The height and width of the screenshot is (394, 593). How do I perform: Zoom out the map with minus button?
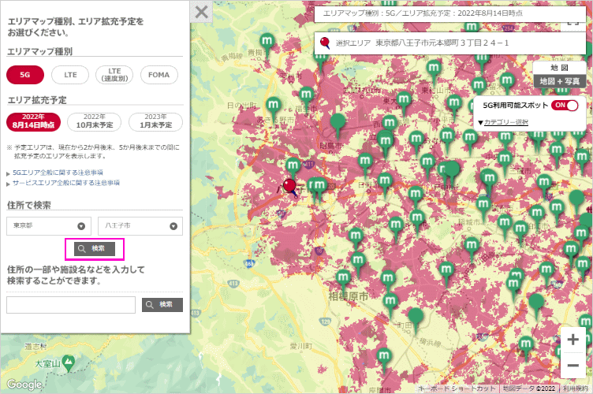(573, 366)
